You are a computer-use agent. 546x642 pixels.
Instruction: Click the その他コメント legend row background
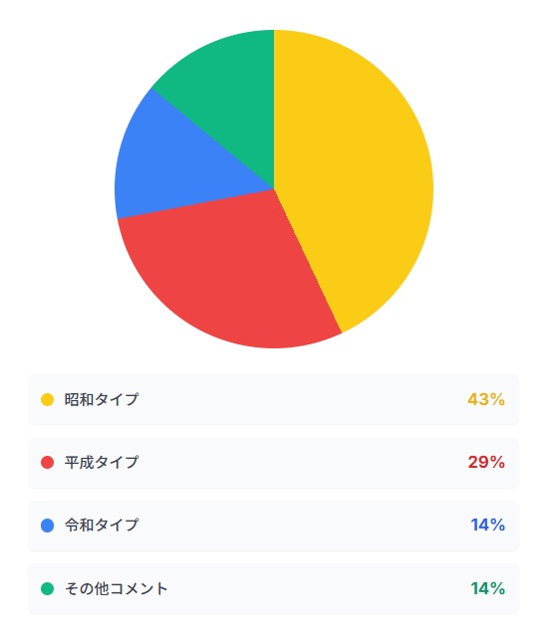(273, 589)
